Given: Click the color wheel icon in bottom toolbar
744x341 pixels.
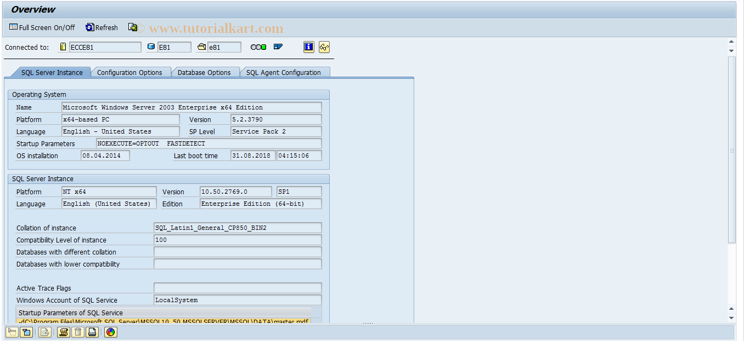Looking at the screenshot, I should coord(111,332).
